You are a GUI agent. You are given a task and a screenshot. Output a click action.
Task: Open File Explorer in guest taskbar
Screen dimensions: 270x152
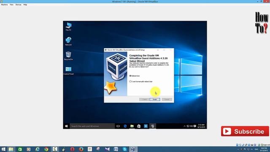pyautogui.click(x=132, y=126)
